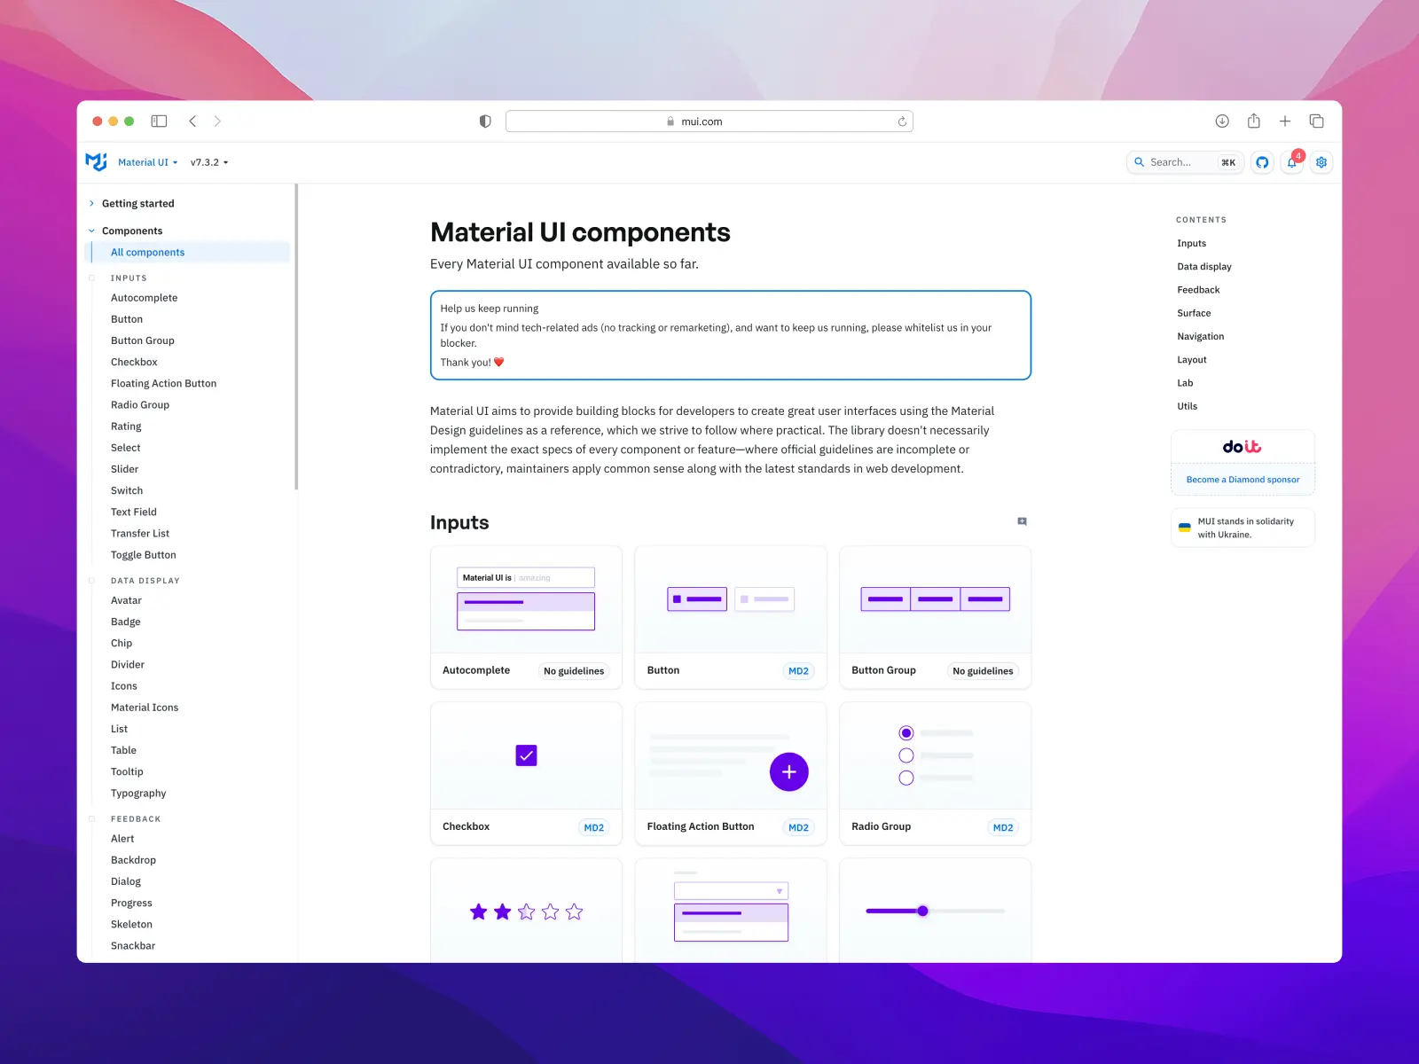This screenshot has height=1064, width=1419.
Task: Click the Search field
Action: [x=1185, y=162]
